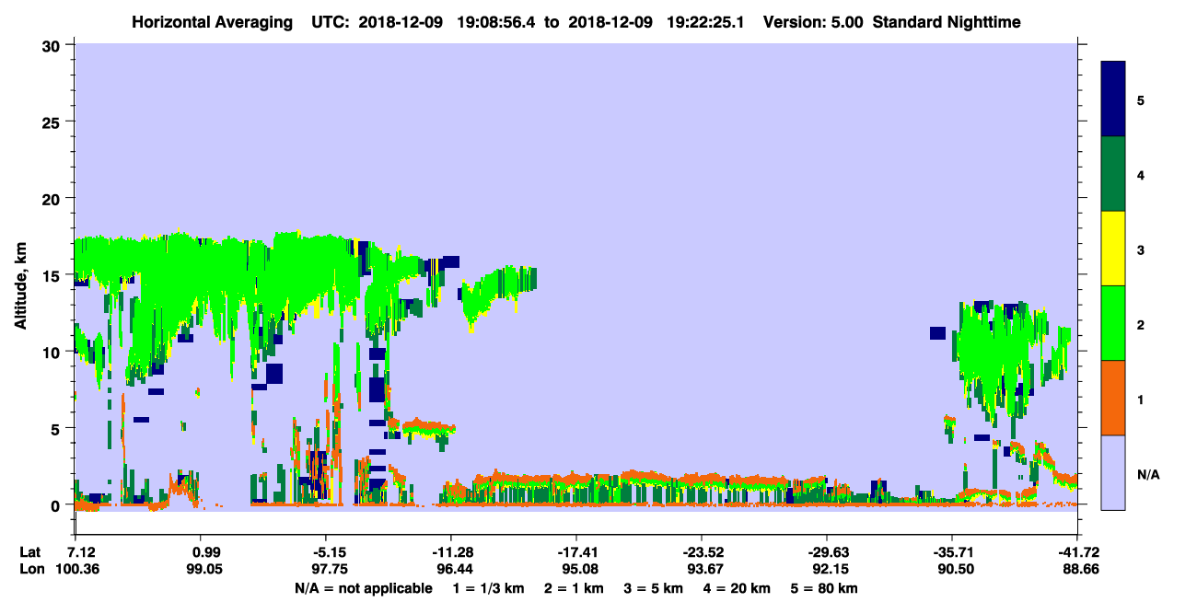This screenshot has height=614, width=1197.
Task: Click the dark blue color bar segment labeled 5
Action: [1113, 99]
